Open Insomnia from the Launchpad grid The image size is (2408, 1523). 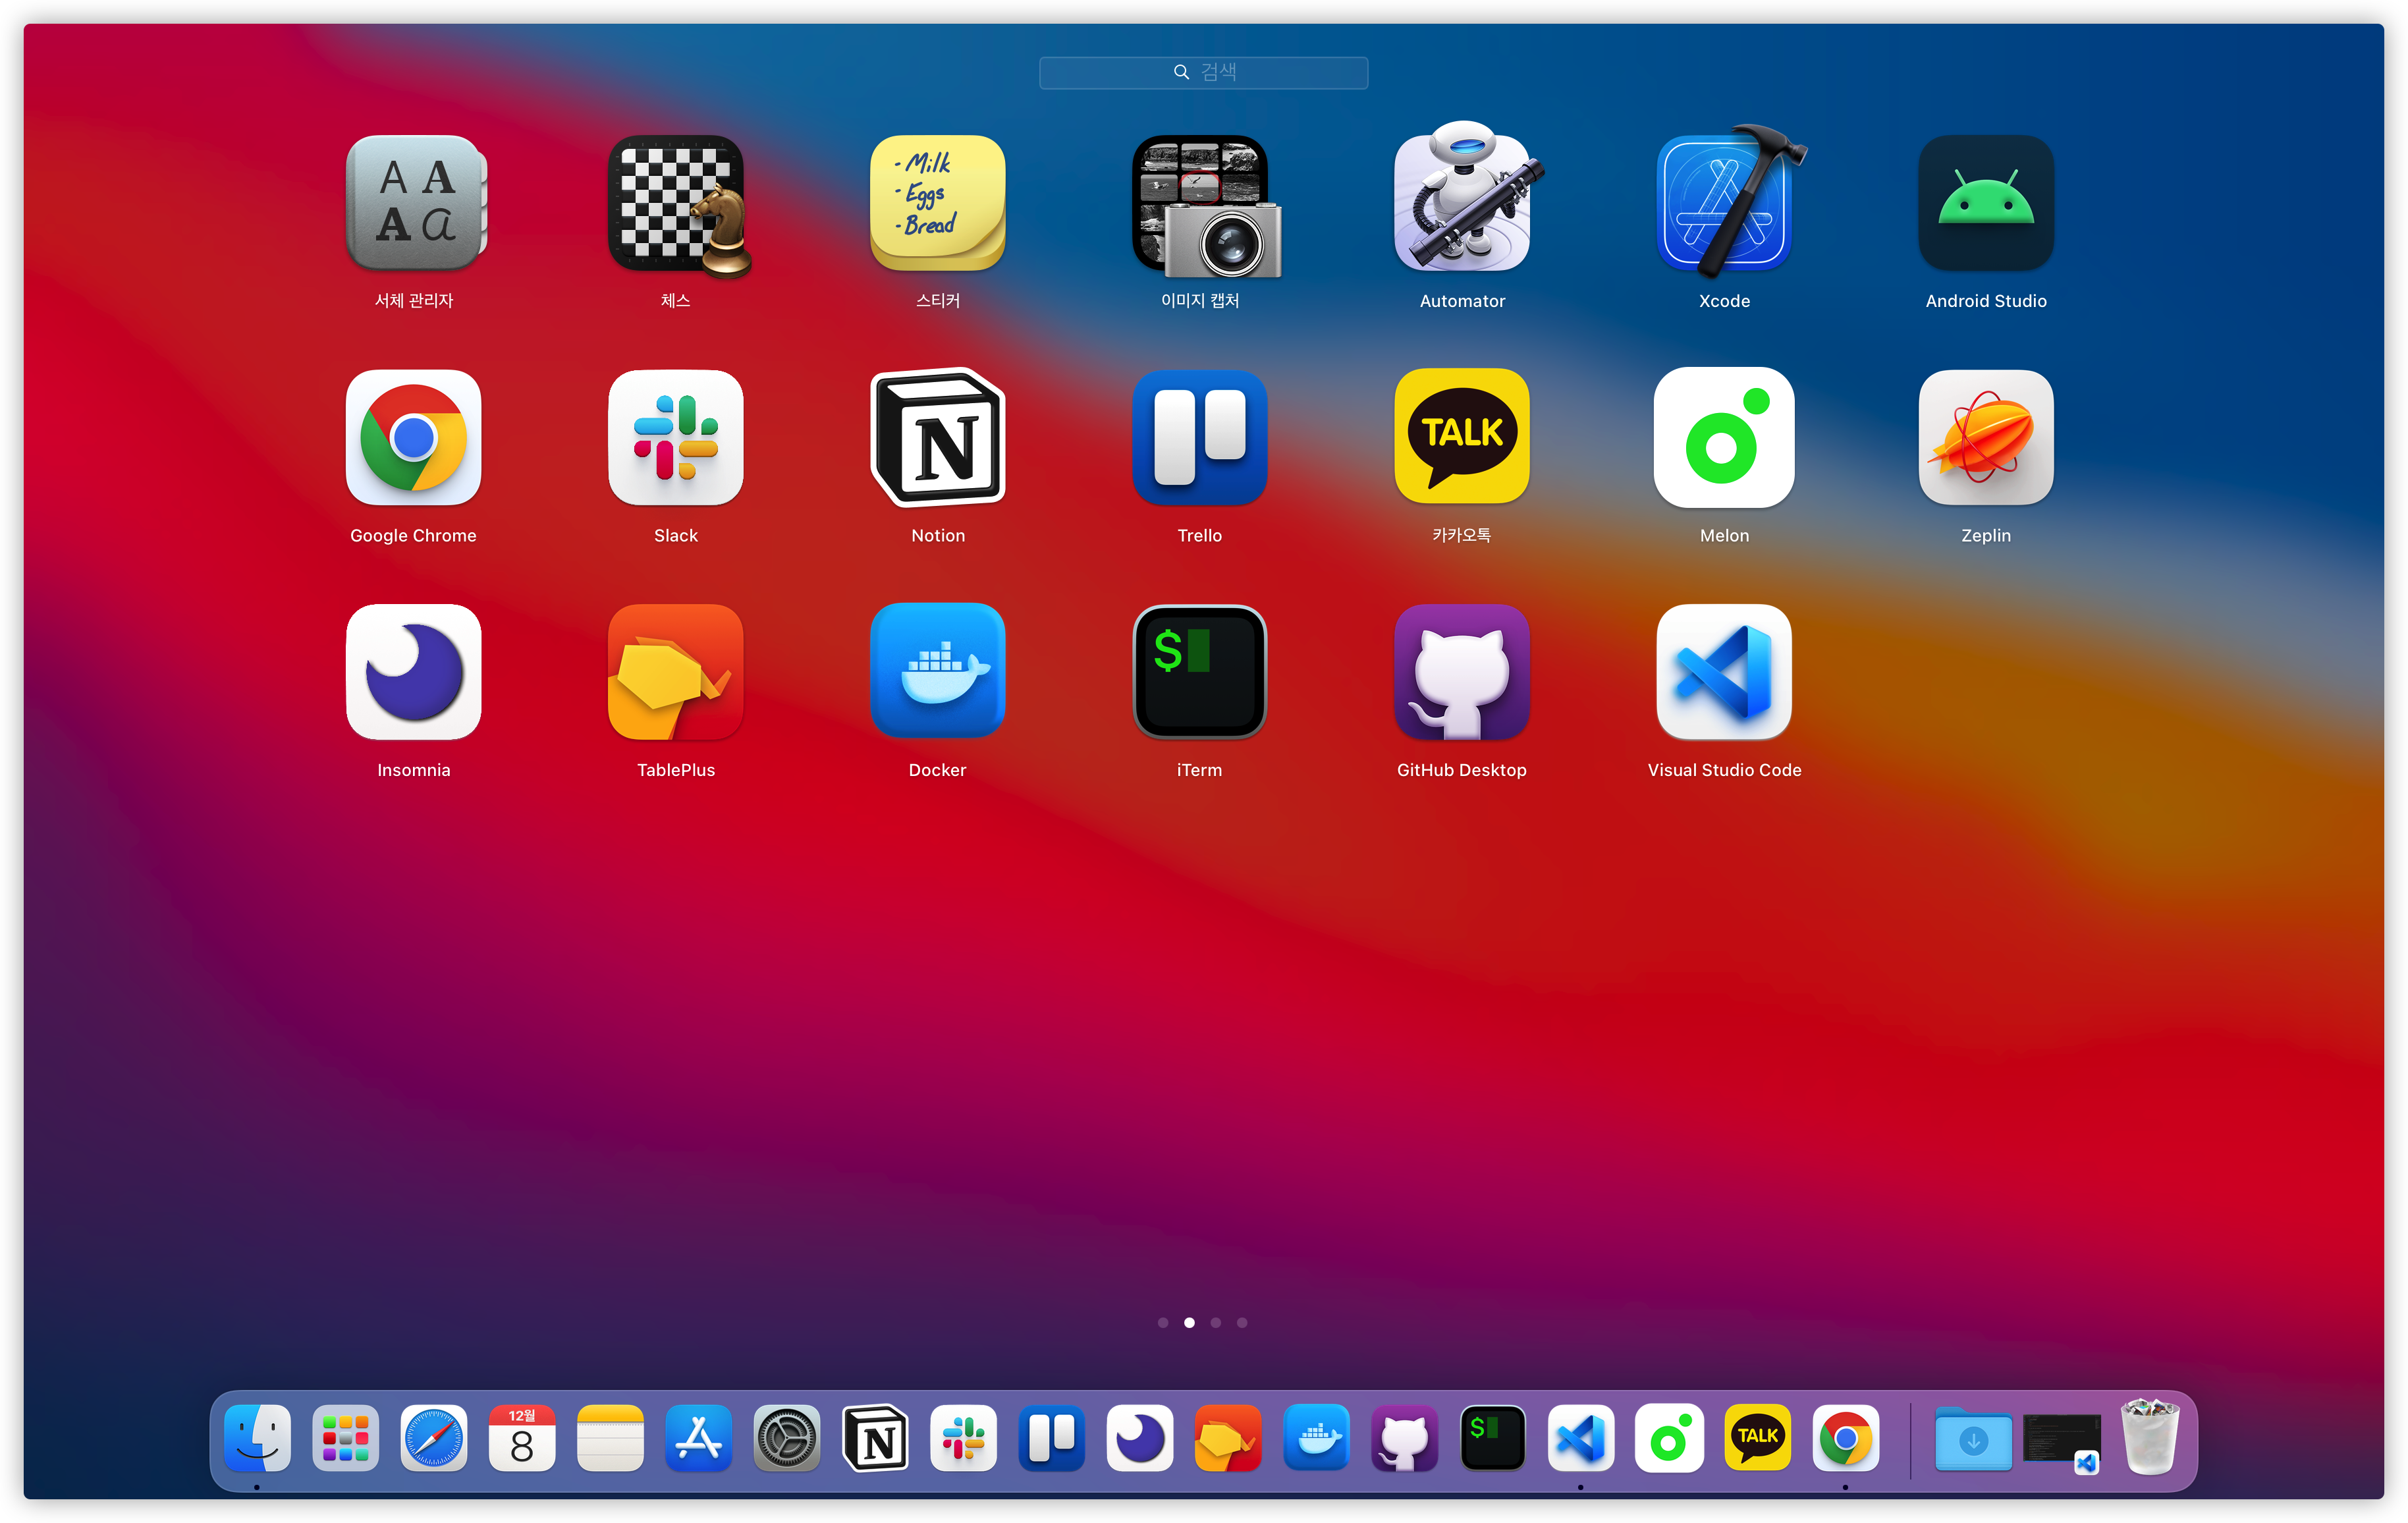[414, 672]
